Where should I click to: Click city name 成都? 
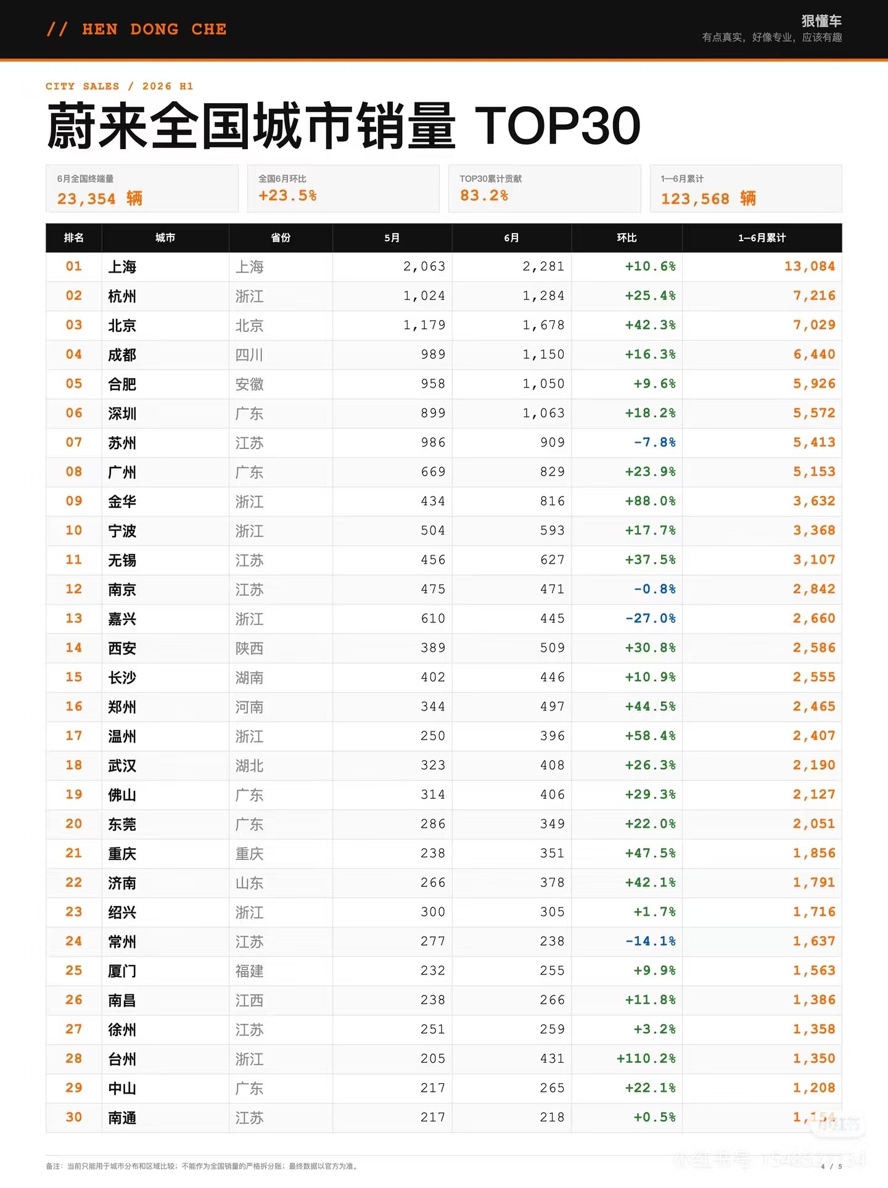coord(122,355)
